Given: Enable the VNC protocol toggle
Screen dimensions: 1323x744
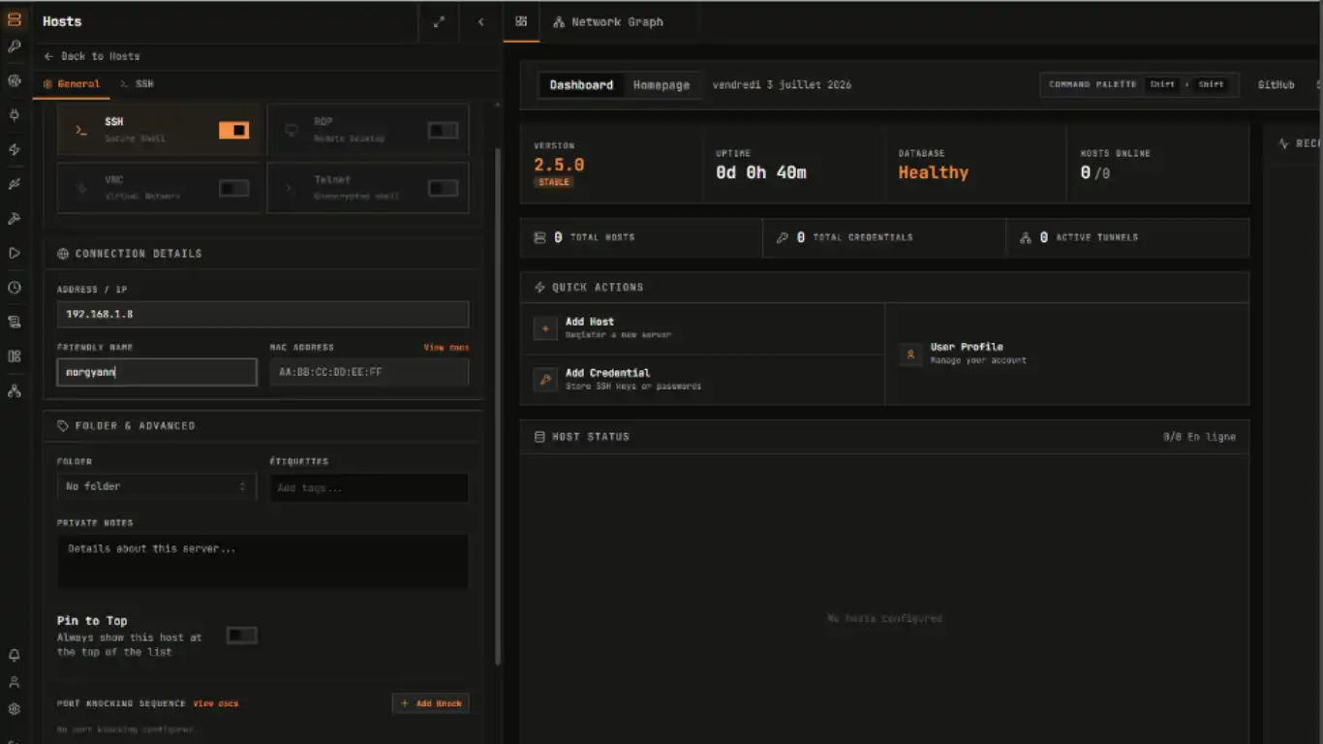Looking at the screenshot, I should pos(233,188).
